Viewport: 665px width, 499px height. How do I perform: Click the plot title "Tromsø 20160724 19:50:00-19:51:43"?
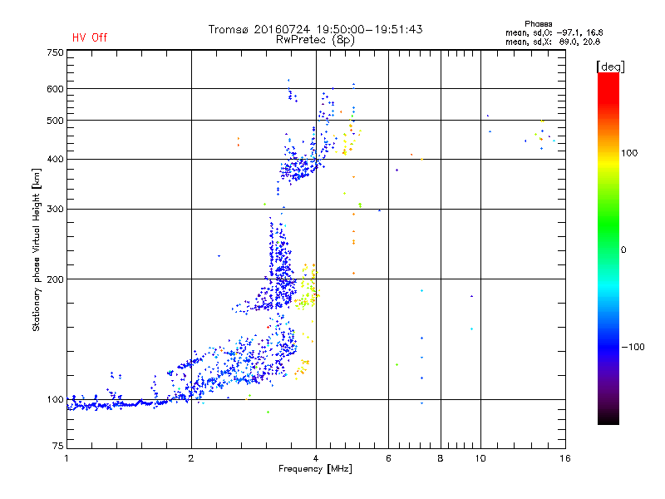[x=315, y=29]
